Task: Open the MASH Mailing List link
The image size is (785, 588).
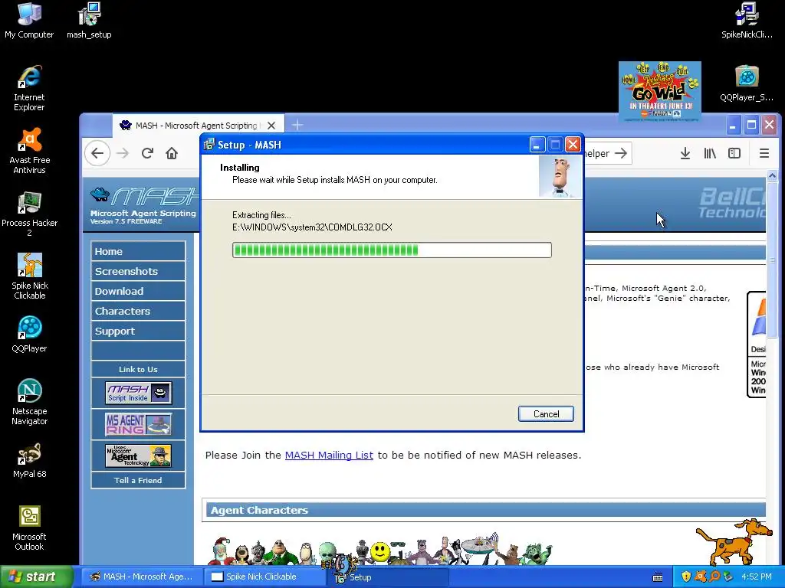Action: pos(329,455)
